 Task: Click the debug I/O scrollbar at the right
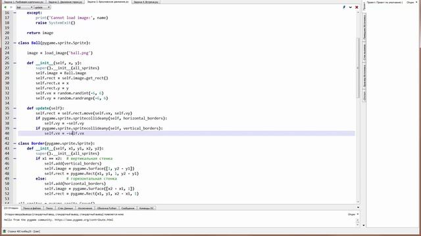point(357,222)
